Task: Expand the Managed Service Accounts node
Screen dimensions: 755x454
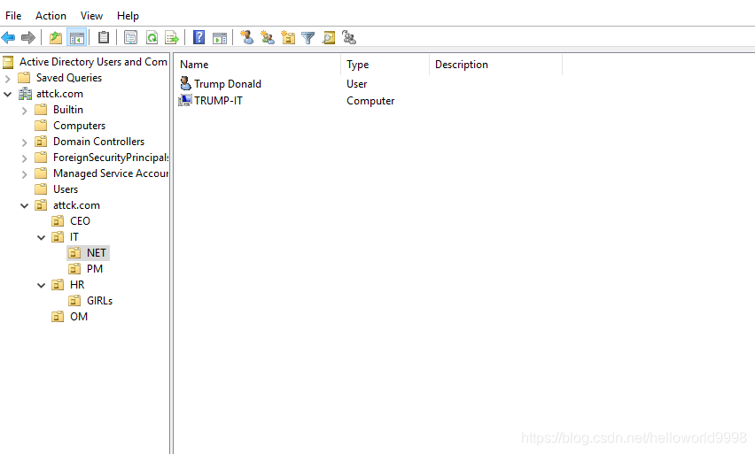Action: [24, 173]
